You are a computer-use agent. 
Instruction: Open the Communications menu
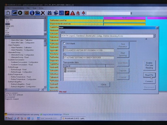point(18,8)
